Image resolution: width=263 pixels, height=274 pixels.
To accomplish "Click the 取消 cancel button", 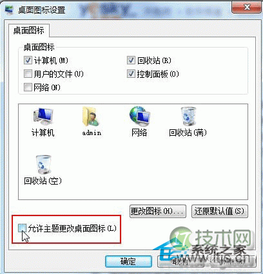I will (180, 261).
